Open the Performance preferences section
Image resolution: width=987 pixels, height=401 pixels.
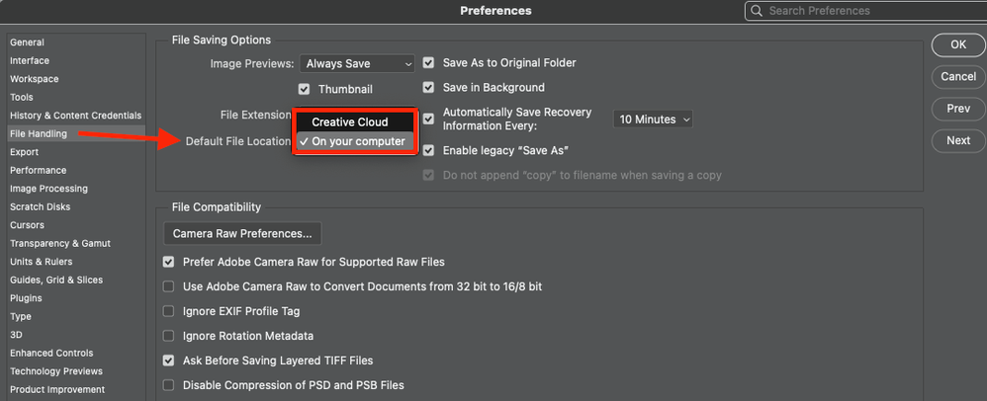[39, 170]
